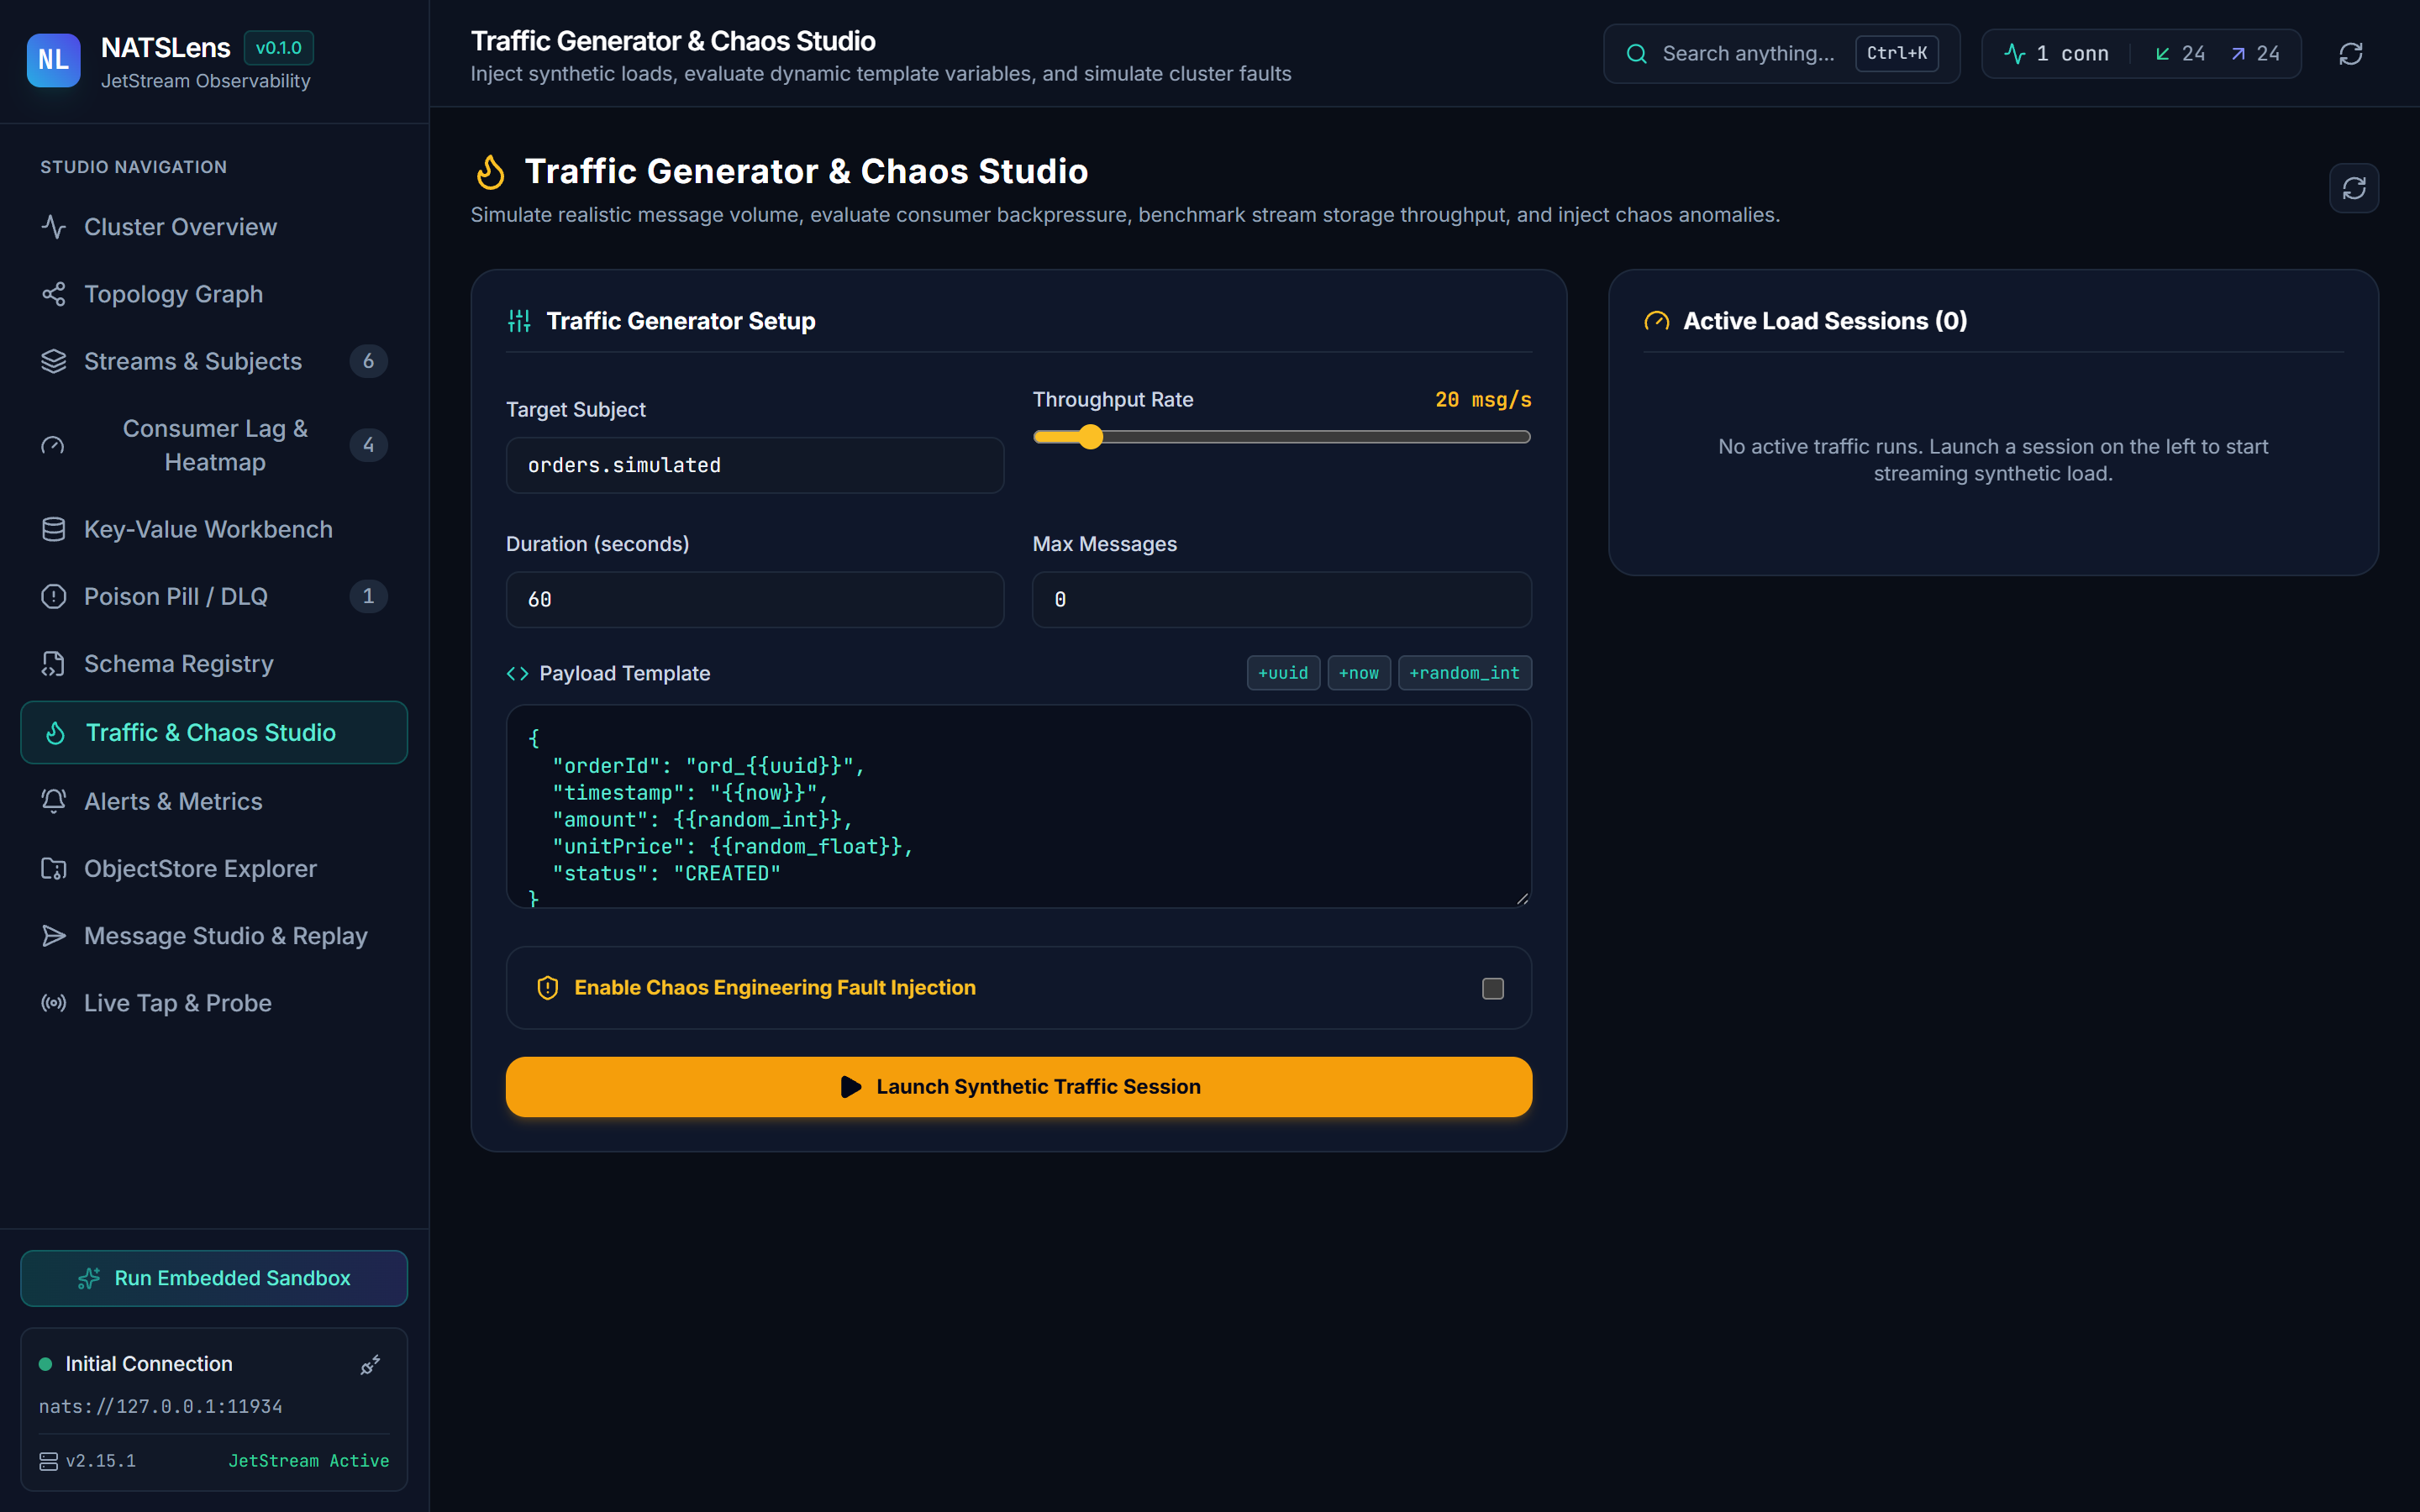Click the code brackets icon beside Payload Template
2420x1512 pixels.
point(517,674)
